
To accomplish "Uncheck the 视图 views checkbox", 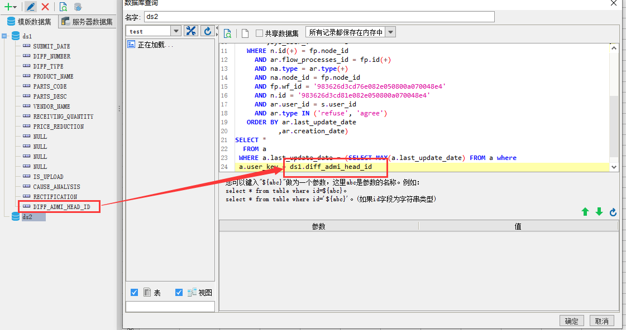I will pos(179,292).
